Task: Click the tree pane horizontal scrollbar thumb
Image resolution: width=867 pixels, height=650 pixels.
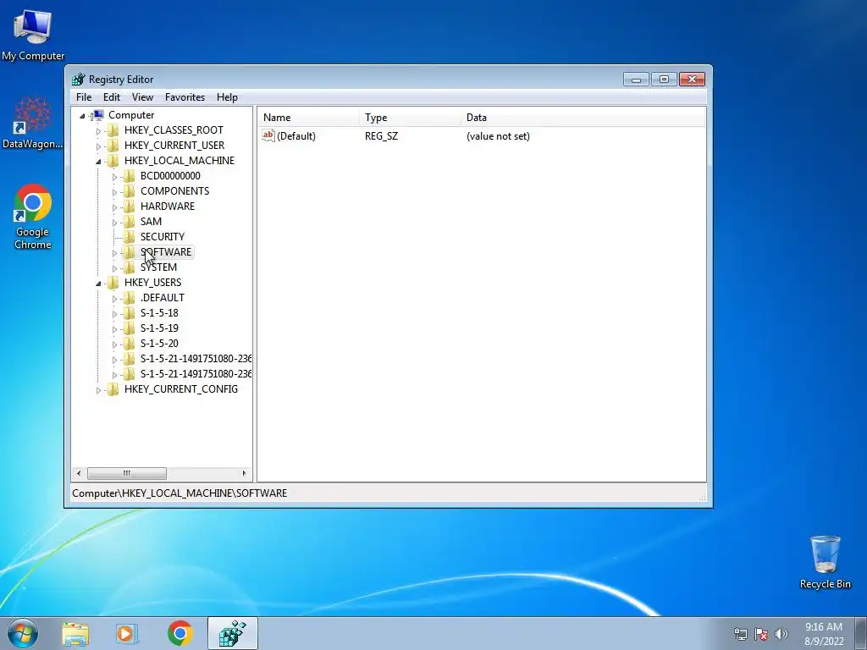Action: (x=127, y=473)
